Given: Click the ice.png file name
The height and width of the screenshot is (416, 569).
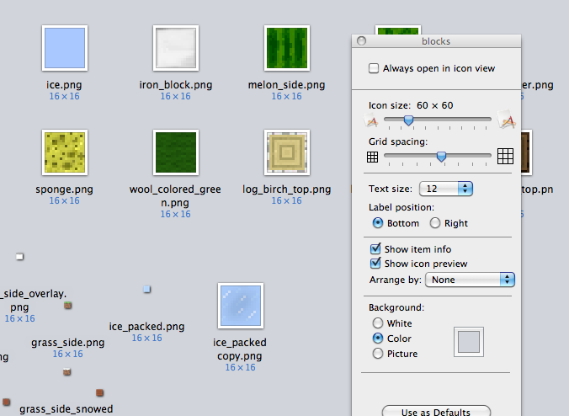Looking at the screenshot, I should click(x=64, y=85).
